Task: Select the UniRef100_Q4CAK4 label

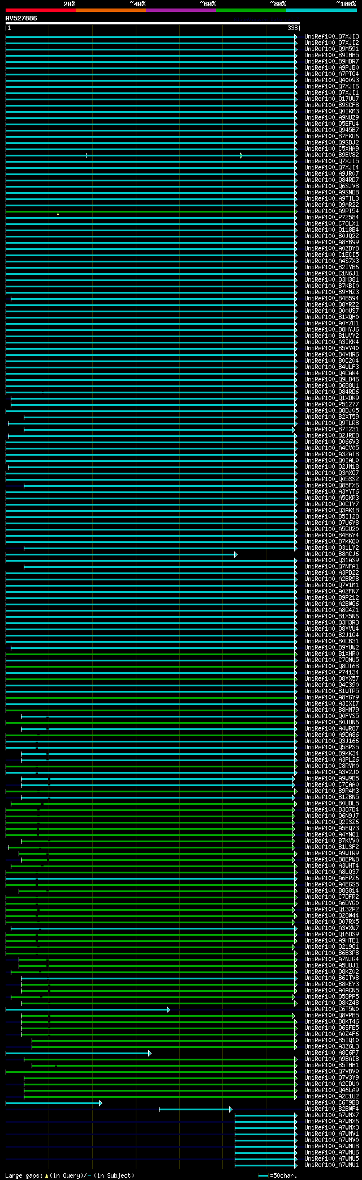Action: tap(331, 373)
